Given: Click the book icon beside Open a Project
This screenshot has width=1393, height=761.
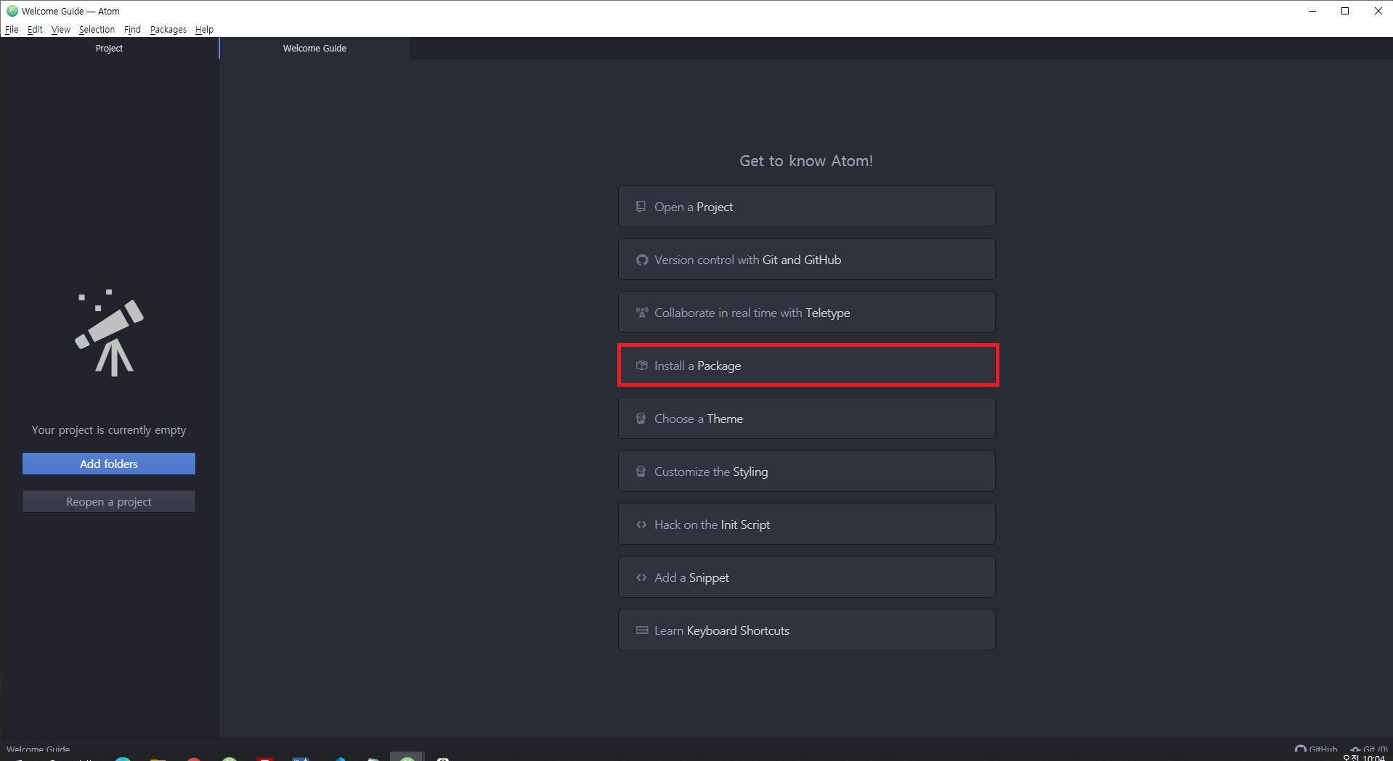Looking at the screenshot, I should coord(641,207).
